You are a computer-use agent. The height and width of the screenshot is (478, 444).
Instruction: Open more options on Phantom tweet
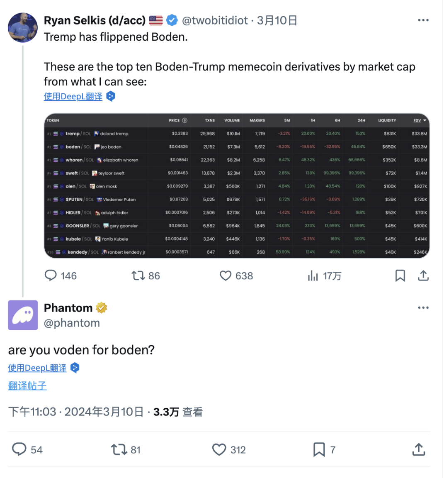coord(423,307)
